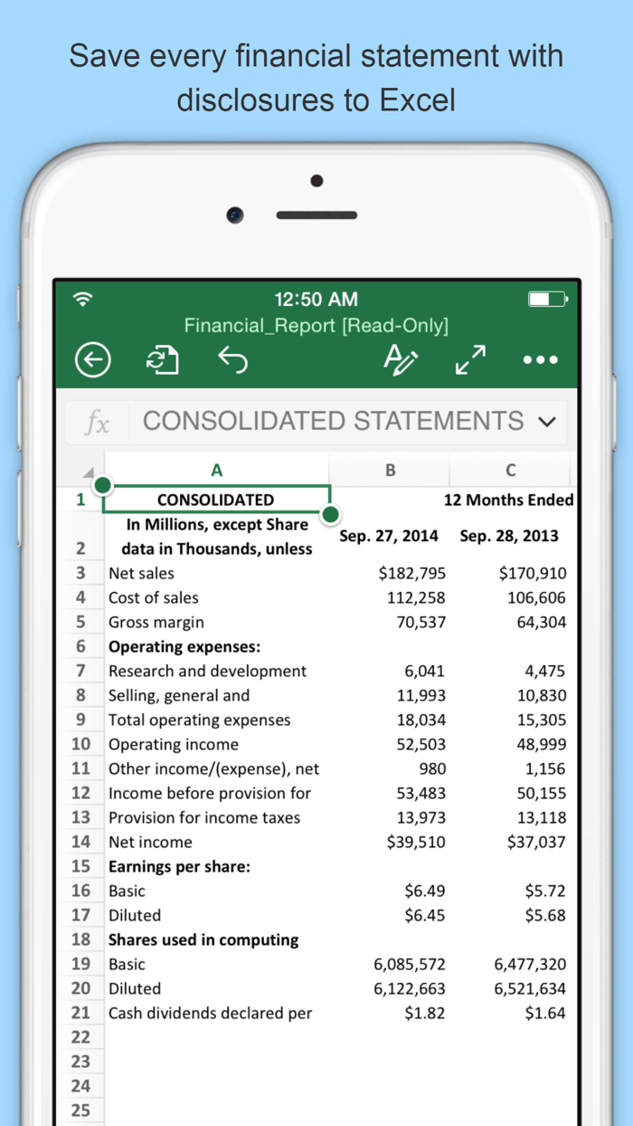Tap the battery status icon
This screenshot has width=633, height=1126.
click(547, 299)
